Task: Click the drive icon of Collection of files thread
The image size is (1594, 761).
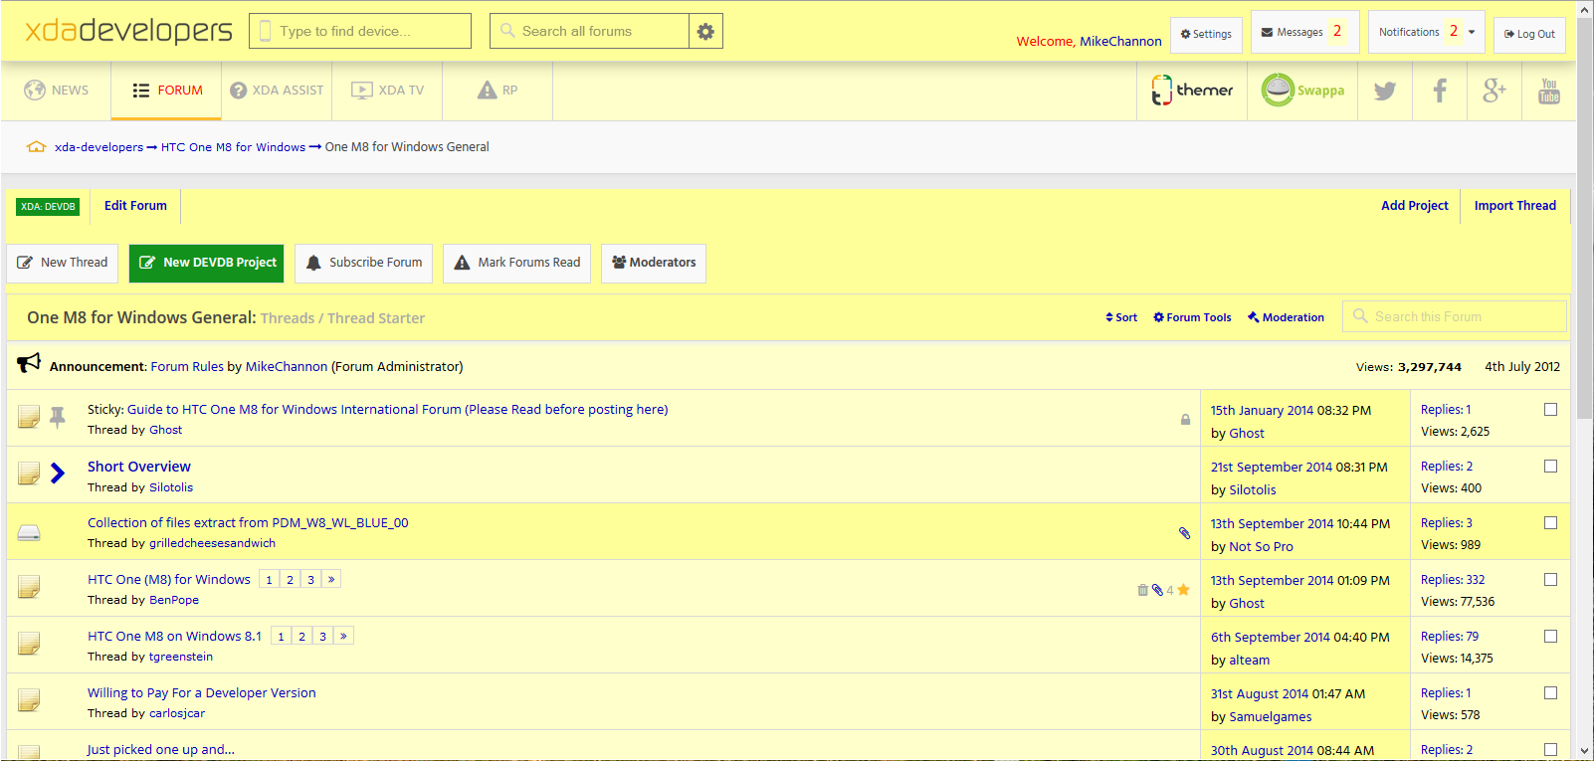Action: [x=29, y=532]
